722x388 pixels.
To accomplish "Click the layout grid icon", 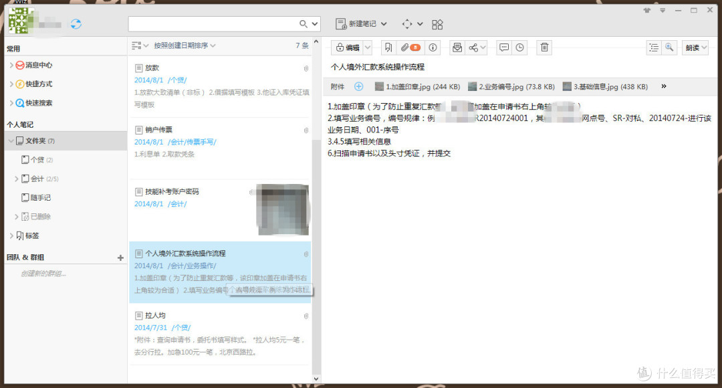I will (x=437, y=25).
